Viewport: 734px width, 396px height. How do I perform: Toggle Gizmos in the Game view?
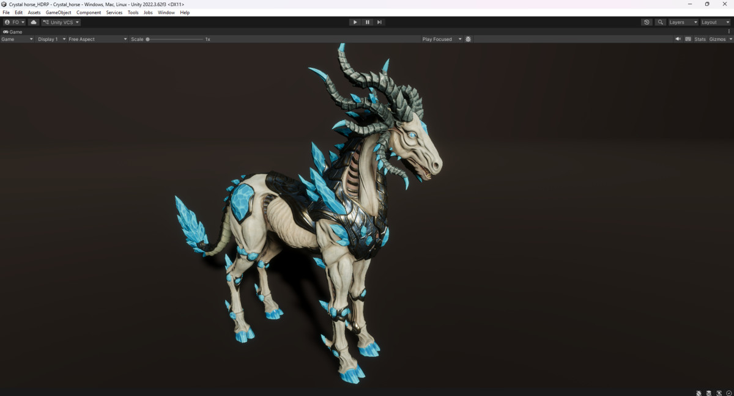point(717,39)
